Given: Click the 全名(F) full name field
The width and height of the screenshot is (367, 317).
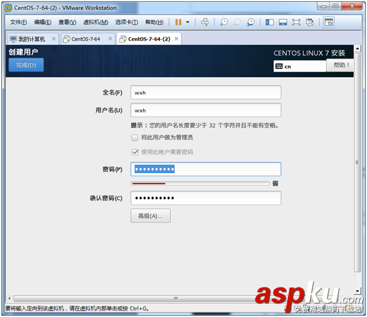Looking at the screenshot, I should coord(206,93).
